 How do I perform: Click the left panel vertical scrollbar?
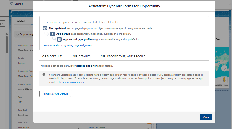click(x=7, y=44)
